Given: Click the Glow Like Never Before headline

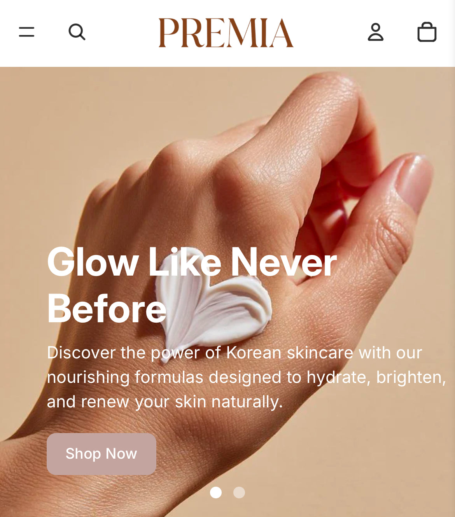Looking at the screenshot, I should tap(192, 286).
